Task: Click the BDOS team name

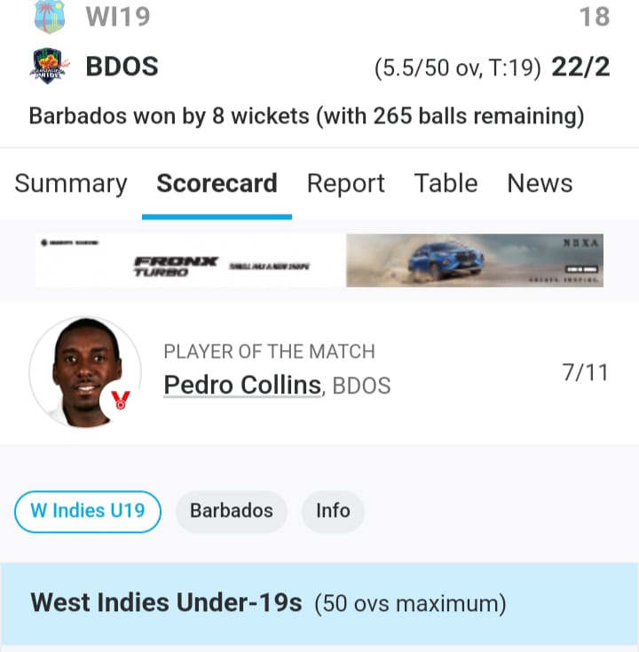Action: (x=122, y=67)
